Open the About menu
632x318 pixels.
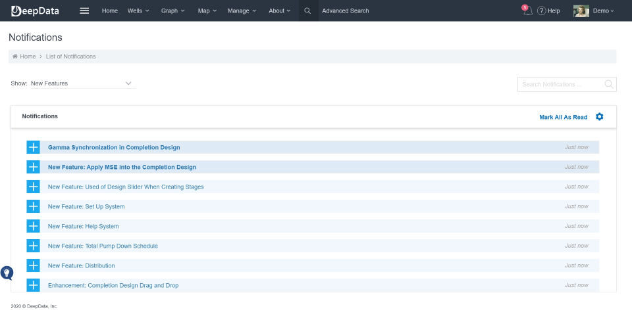[280, 11]
